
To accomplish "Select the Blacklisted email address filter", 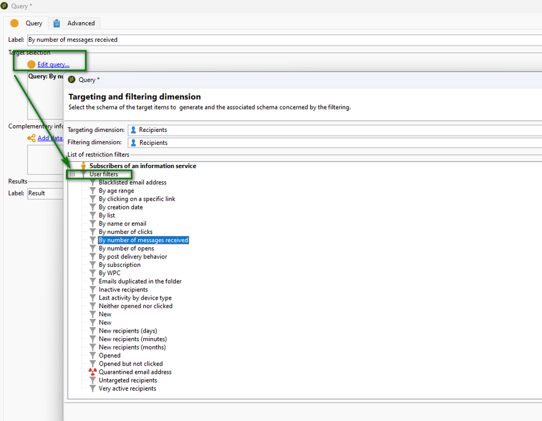I will coord(132,182).
